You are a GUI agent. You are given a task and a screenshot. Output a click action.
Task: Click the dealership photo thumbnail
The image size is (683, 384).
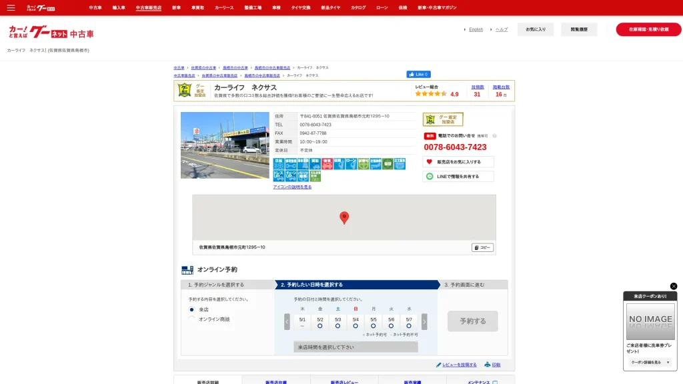tap(225, 145)
